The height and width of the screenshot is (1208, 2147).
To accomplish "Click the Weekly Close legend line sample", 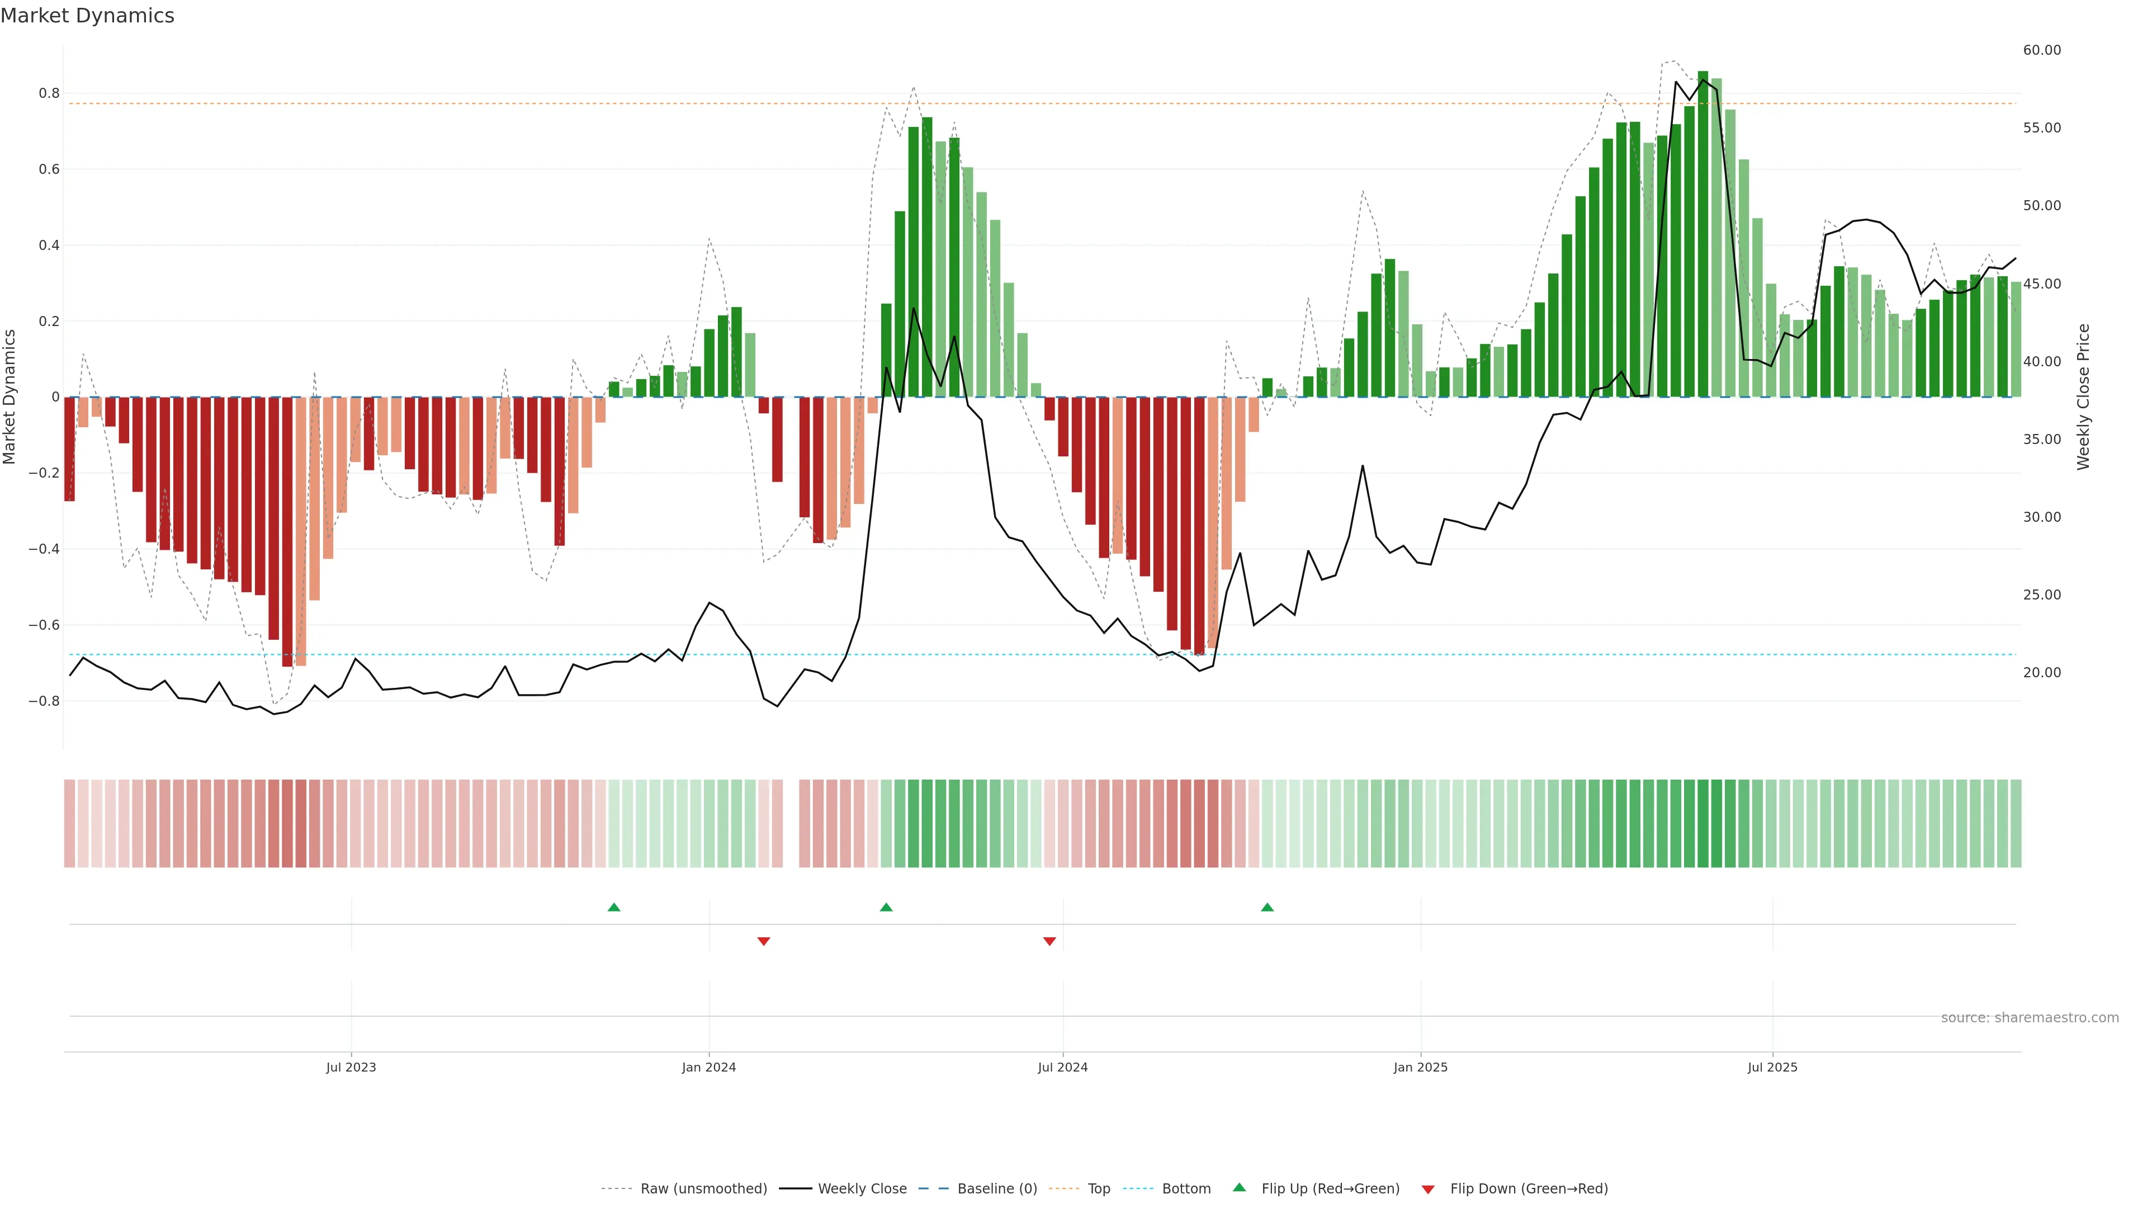I will point(795,1189).
